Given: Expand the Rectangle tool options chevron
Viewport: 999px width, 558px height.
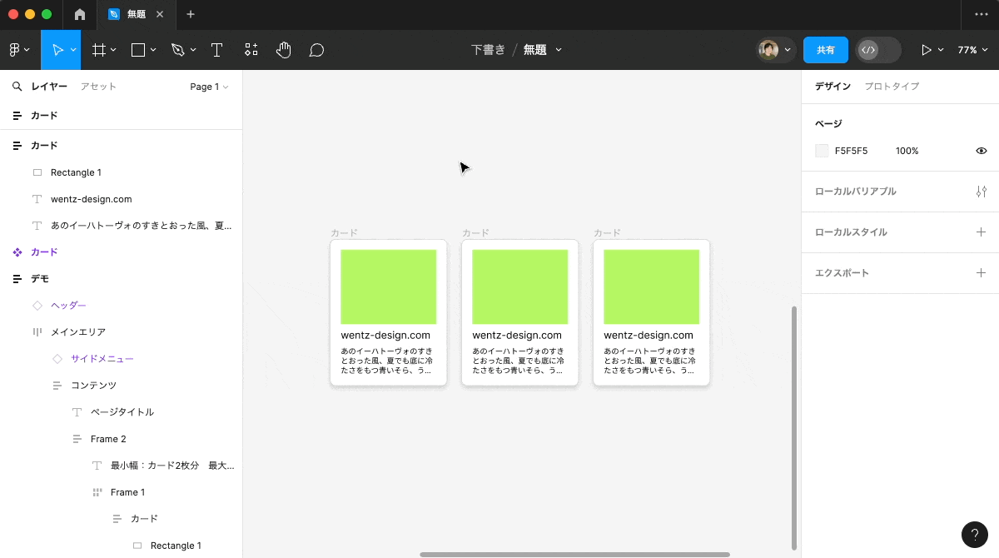Looking at the screenshot, I should click(152, 49).
